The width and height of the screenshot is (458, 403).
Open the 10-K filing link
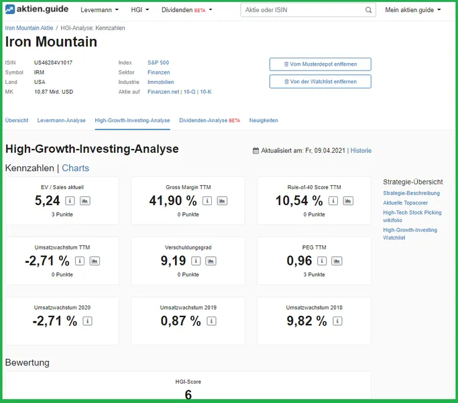click(x=206, y=92)
